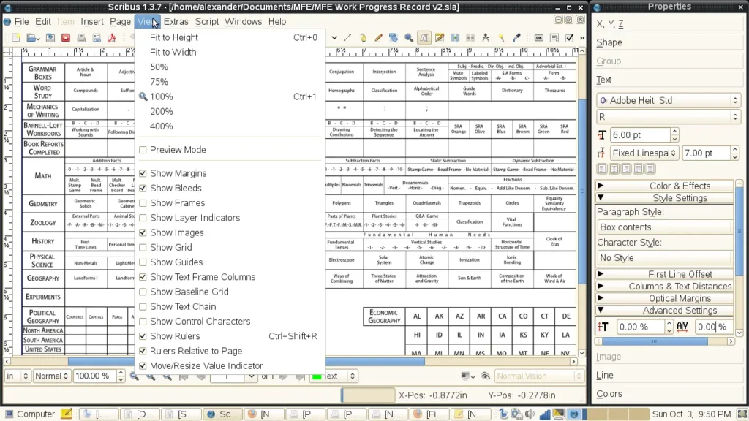Open the Paragraph Style 'Box contents' dropdown
The image size is (749, 421).
click(664, 227)
